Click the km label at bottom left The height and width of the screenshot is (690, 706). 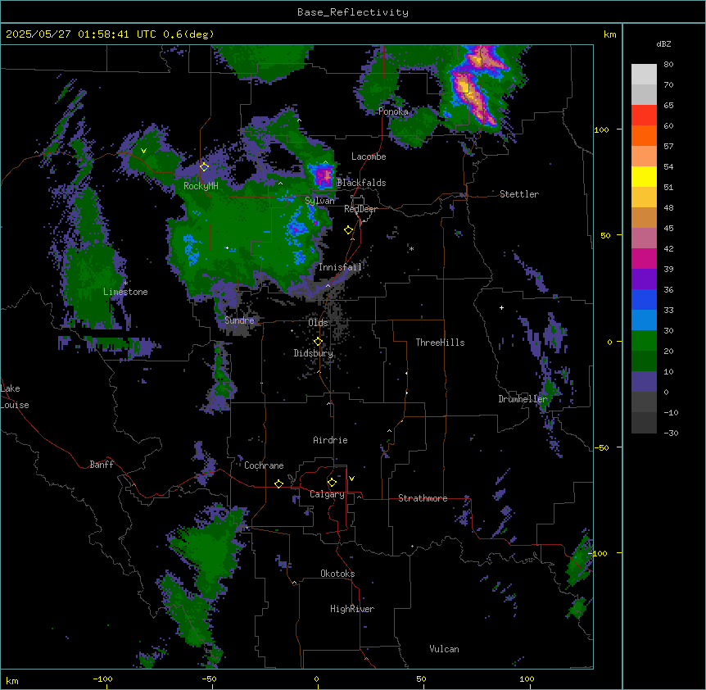coord(12,680)
